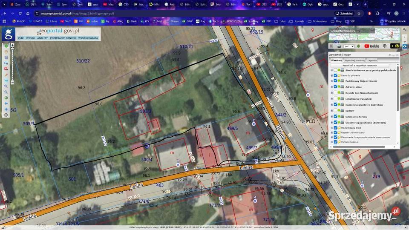This screenshot has width=409, height=230.
Task: Show more bookmarks chevron in bookmarks bar
Action: [x=371, y=21]
